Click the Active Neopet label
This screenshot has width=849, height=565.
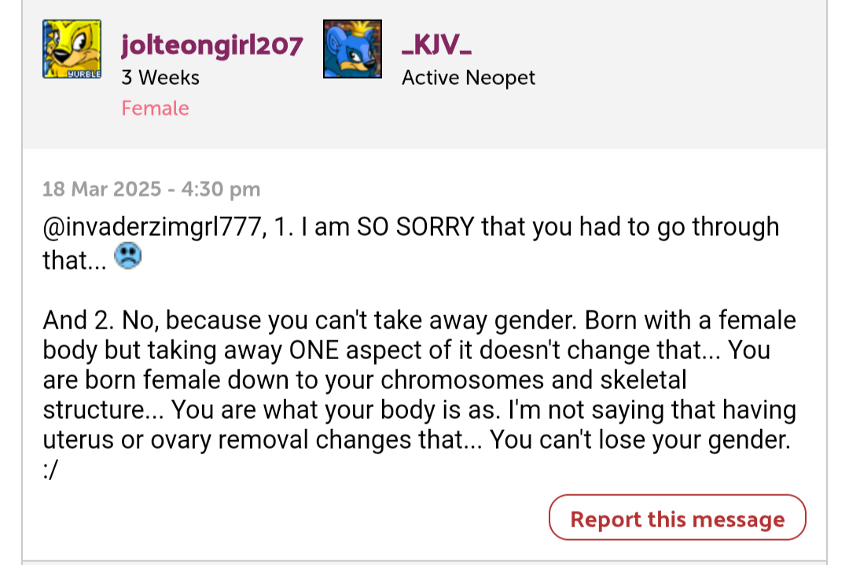pos(469,78)
